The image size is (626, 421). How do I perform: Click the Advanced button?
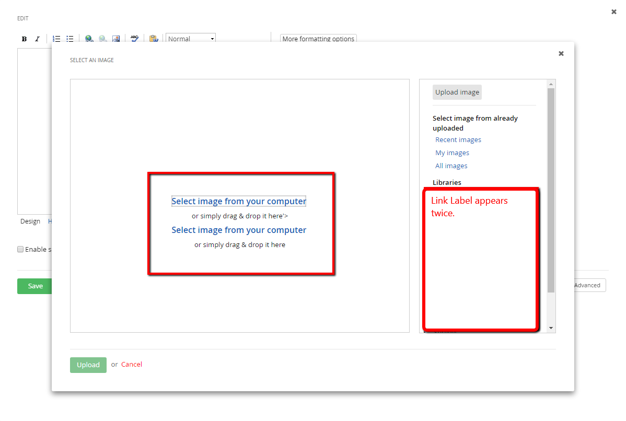pyautogui.click(x=588, y=285)
